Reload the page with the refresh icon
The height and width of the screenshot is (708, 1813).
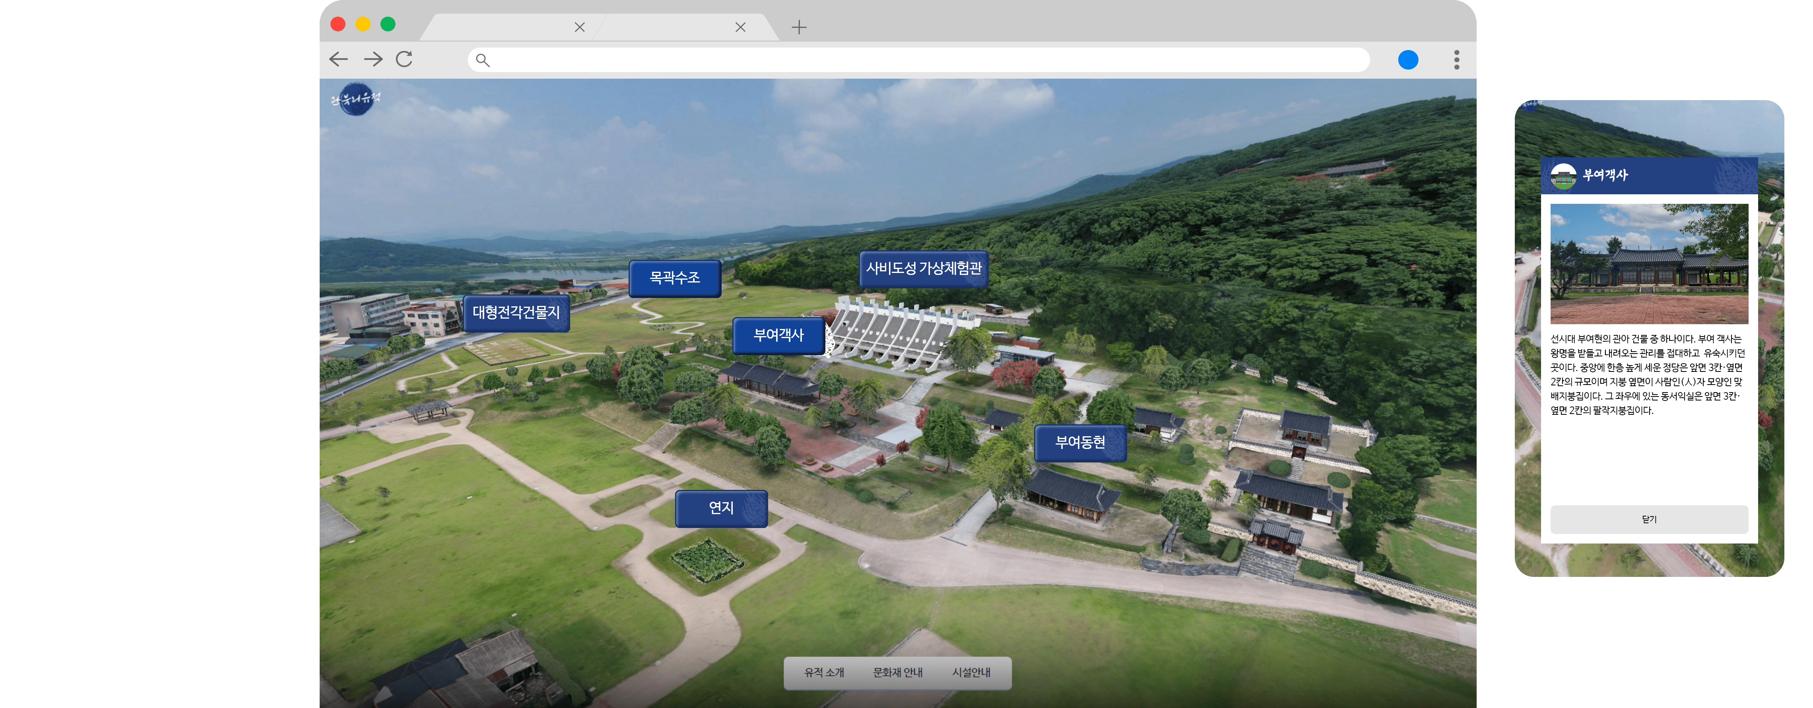pos(404,59)
